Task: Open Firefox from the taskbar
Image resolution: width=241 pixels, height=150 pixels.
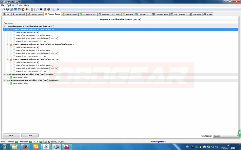Action: click(25, 147)
